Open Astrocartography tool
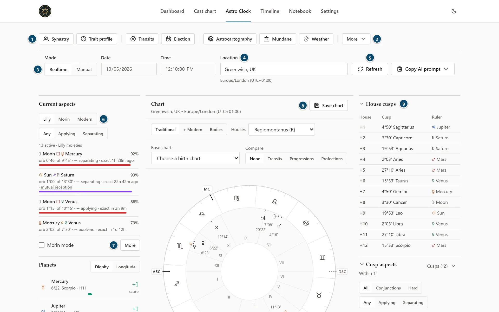Viewport: 499px width, 312px height. point(230,39)
